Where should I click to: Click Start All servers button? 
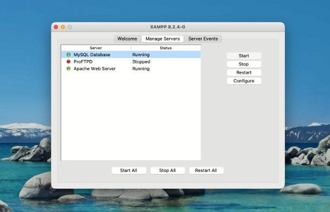[129, 170]
